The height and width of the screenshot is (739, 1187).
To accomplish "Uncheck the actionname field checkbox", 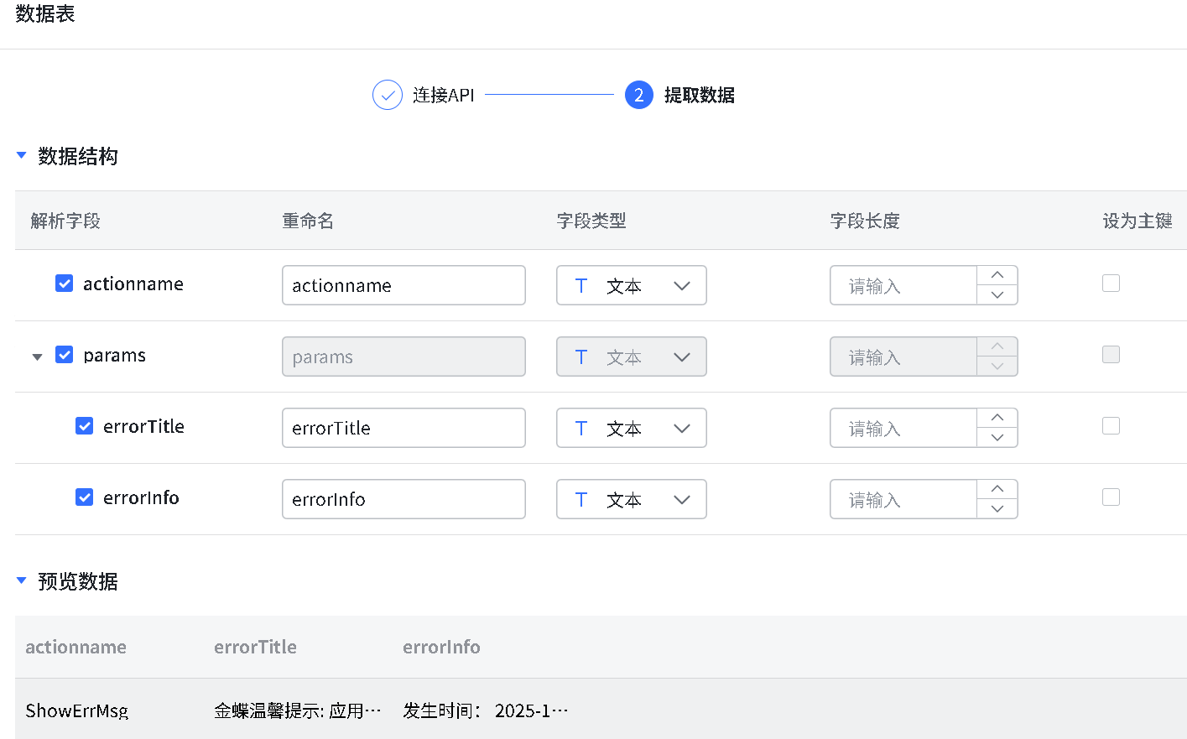I will (64, 284).
